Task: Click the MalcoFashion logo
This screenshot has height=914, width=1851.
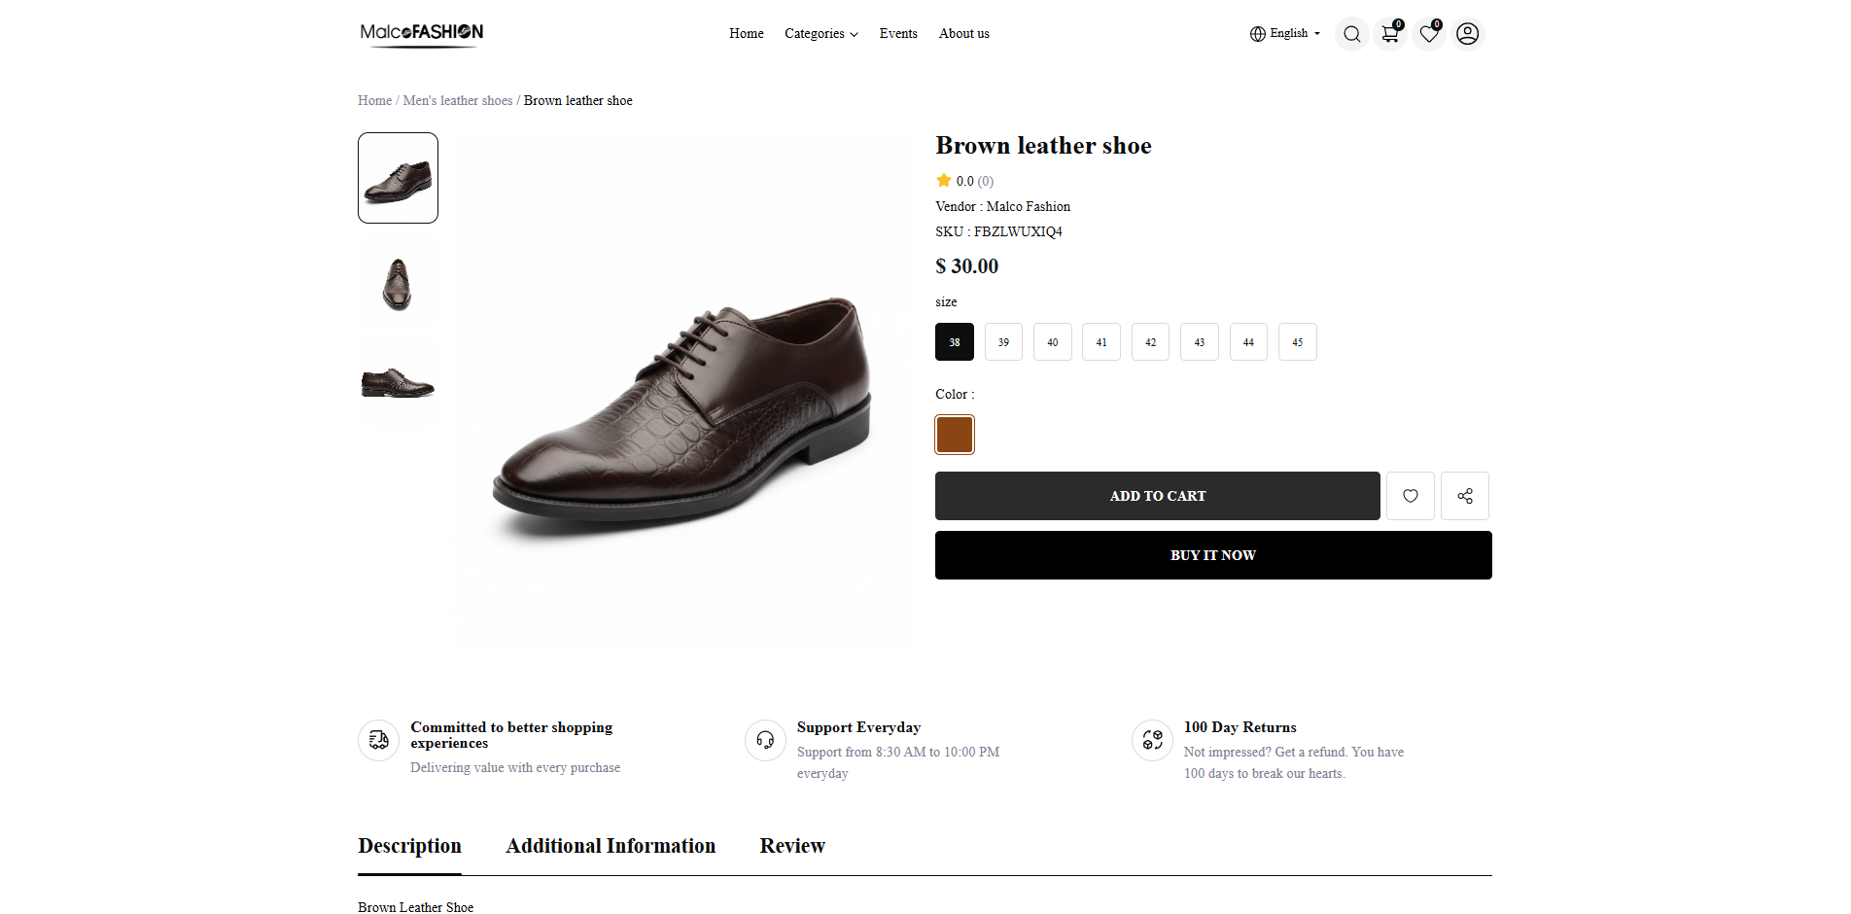Action: coord(422,32)
